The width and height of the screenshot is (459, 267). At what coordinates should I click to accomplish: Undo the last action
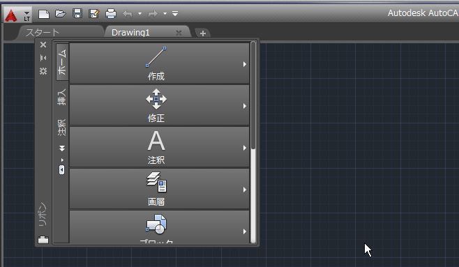tap(128, 14)
